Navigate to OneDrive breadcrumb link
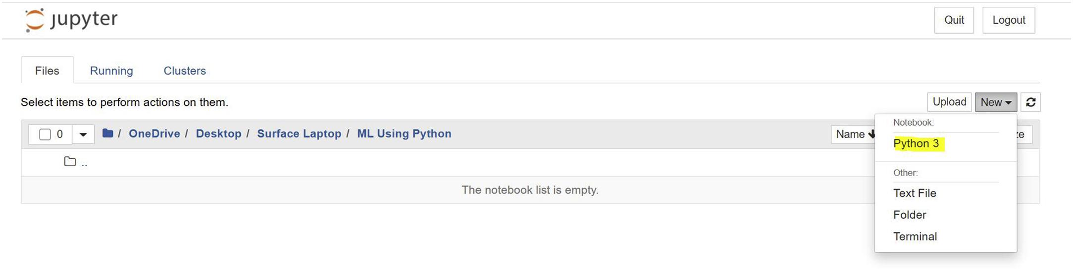This screenshot has height=273, width=1073. (154, 134)
